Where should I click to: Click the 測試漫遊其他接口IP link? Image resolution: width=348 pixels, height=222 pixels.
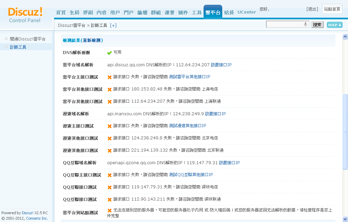pos(188,126)
